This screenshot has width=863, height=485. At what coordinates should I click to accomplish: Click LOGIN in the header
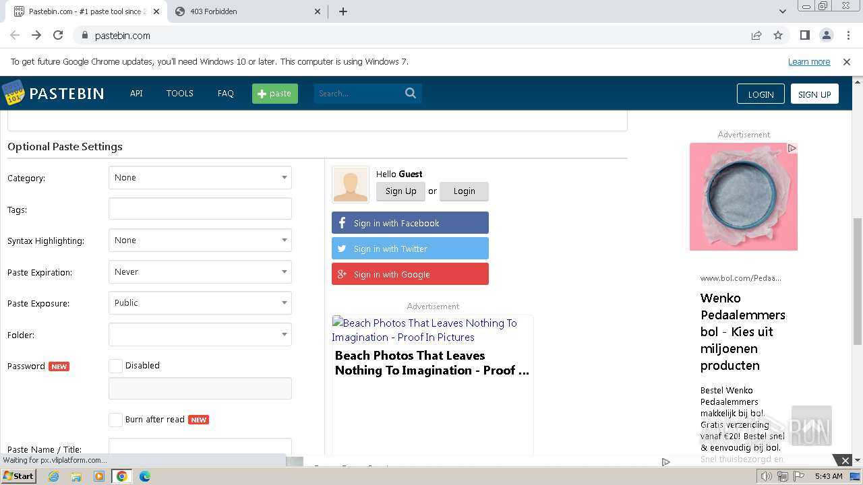(x=761, y=94)
